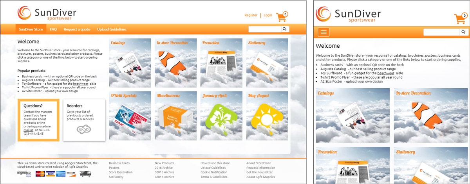Open the O'Neill Specials category tile
This screenshot has height=184, width=470.
pos(130,116)
